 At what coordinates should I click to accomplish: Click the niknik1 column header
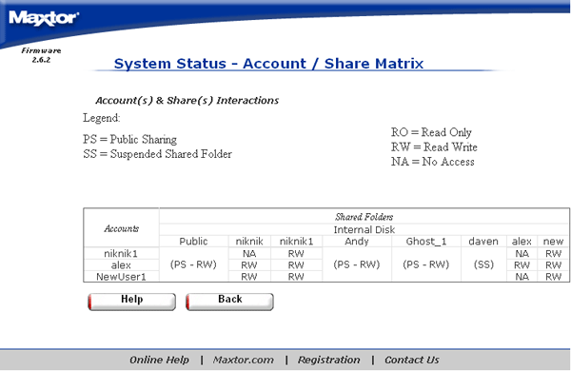(296, 242)
